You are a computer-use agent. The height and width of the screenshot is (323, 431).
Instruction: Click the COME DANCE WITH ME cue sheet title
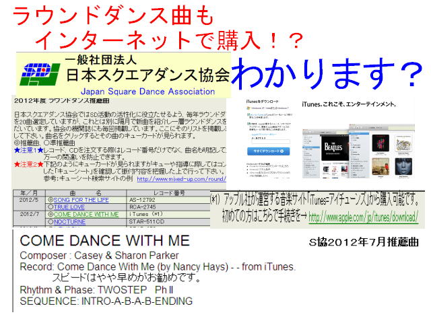click(x=105, y=241)
